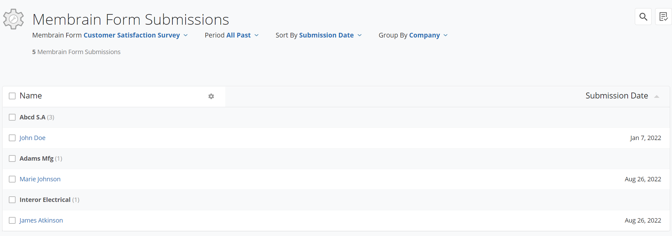Open James Atkinson submission link
672x236 pixels.
click(x=41, y=220)
